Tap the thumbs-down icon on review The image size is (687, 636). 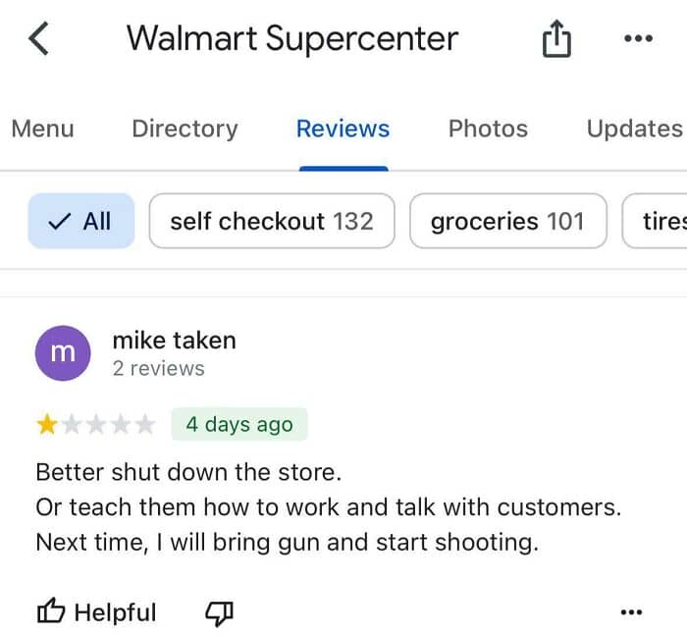219,613
